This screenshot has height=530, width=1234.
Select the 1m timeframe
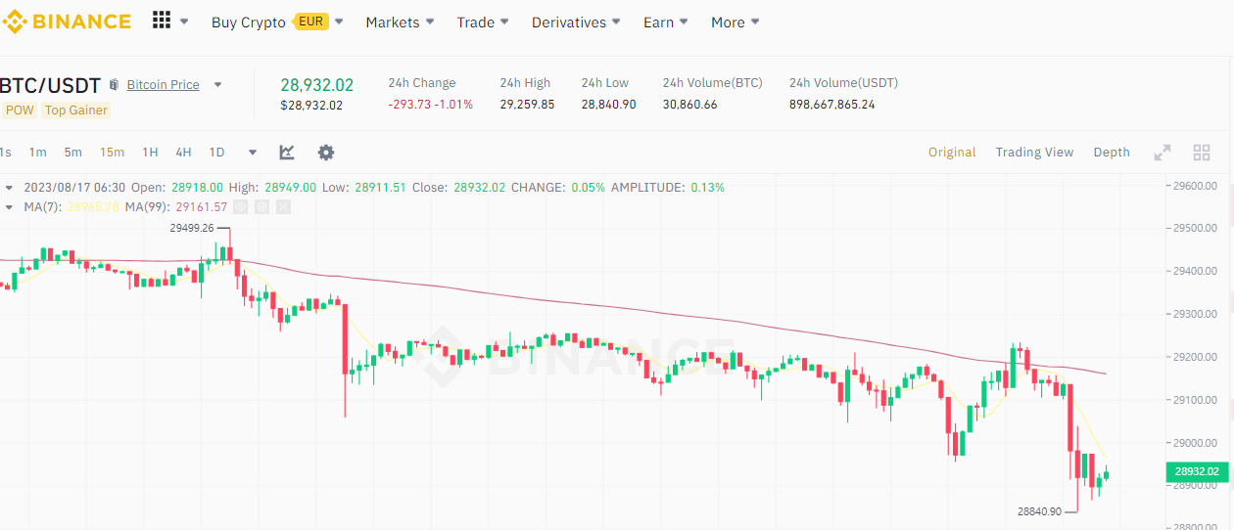[x=37, y=152]
